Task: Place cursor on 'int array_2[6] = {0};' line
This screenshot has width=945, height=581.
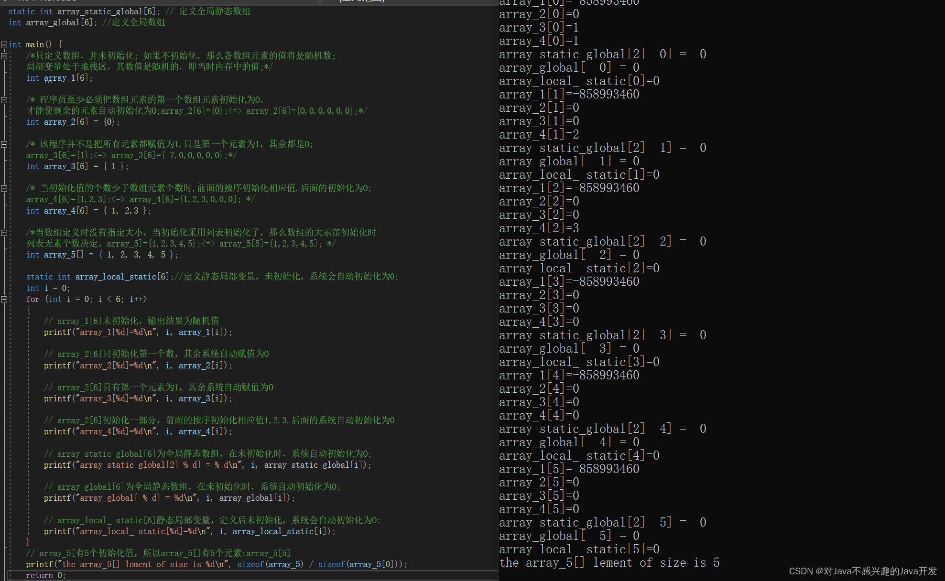Action: 73,122
